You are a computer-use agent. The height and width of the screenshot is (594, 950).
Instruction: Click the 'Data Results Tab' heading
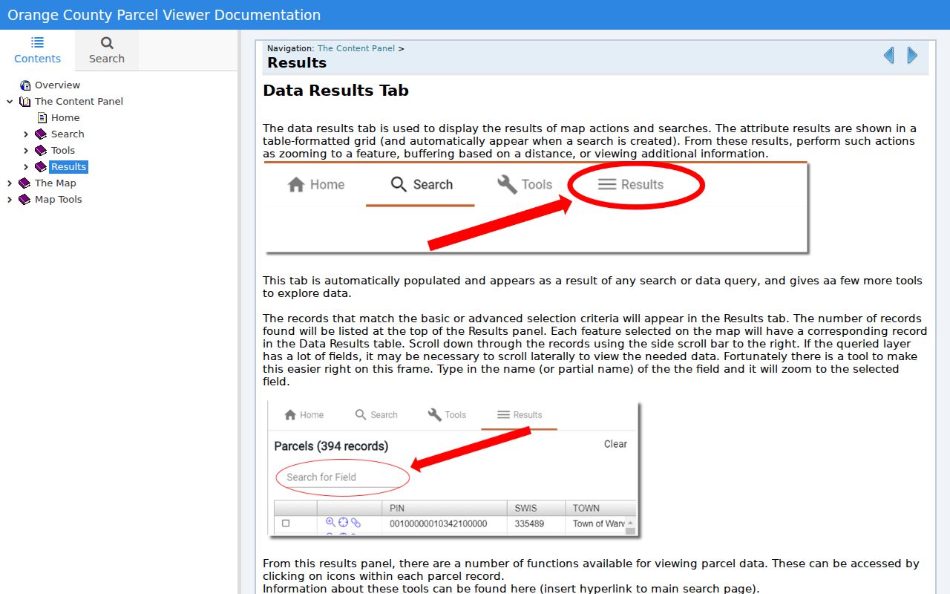[335, 91]
